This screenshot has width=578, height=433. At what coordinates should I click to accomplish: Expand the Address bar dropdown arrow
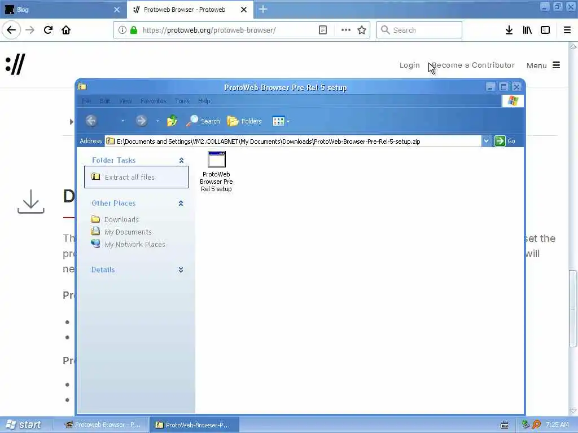point(486,141)
